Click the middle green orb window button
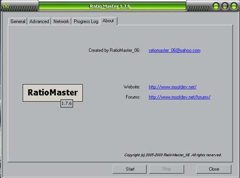 point(225,6)
